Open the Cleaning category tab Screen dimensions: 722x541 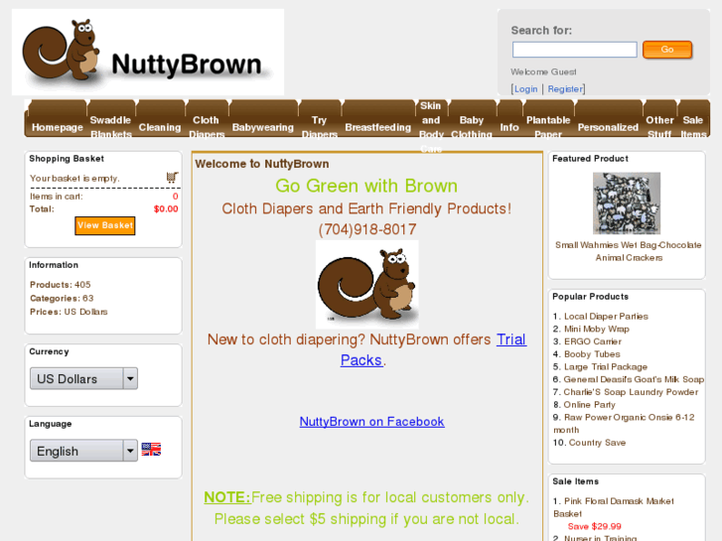[160, 127]
